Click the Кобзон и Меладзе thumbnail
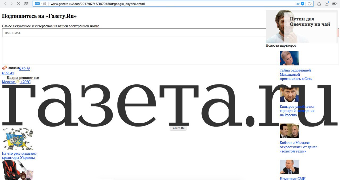The height and width of the screenshot is (180, 340). click(x=289, y=130)
